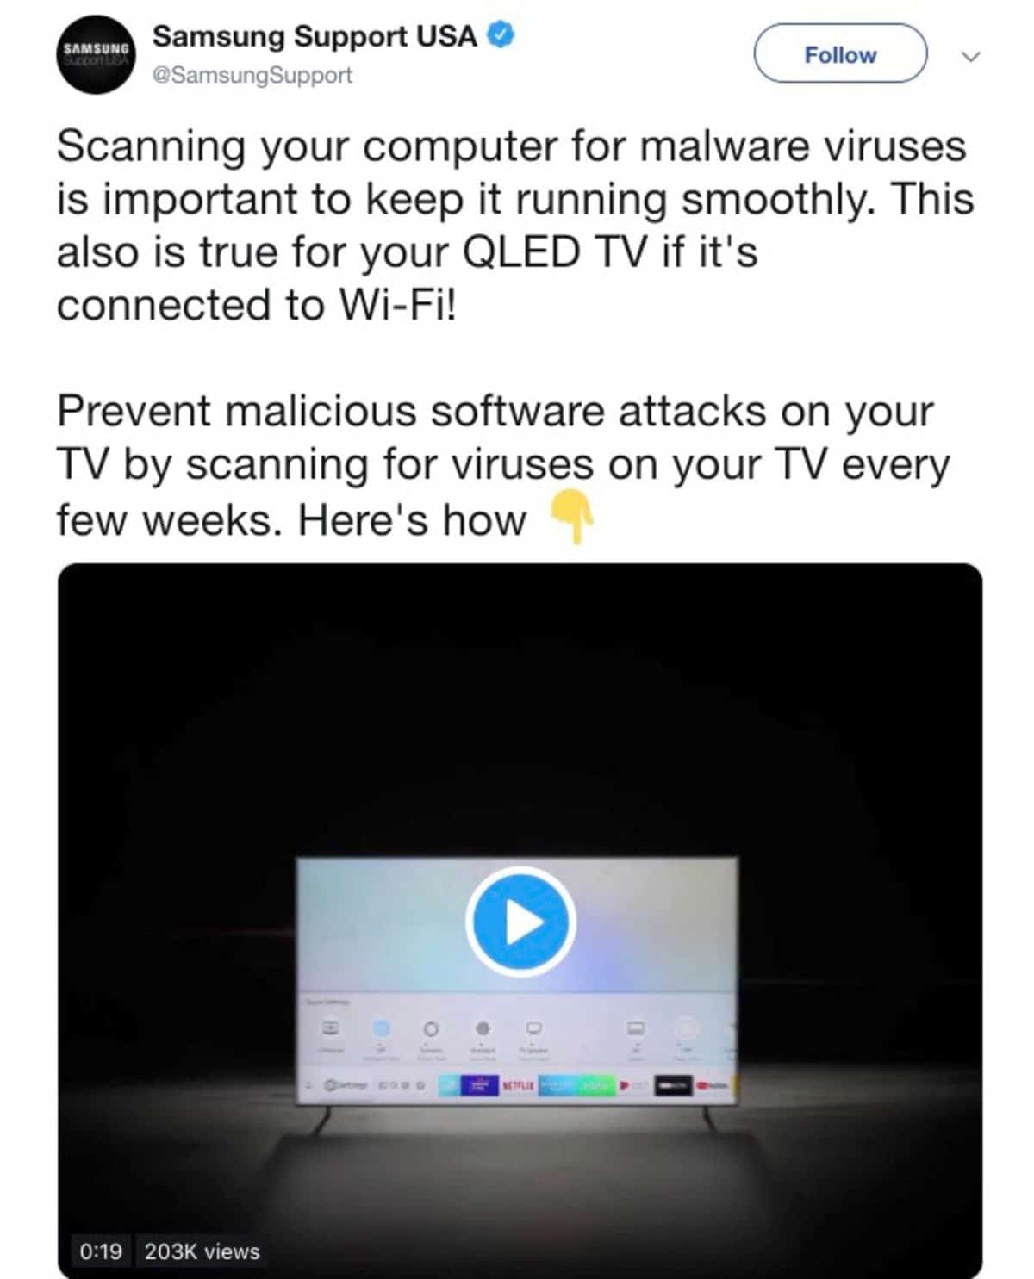
Task: Follow the Samsung Support account
Action: [840, 53]
